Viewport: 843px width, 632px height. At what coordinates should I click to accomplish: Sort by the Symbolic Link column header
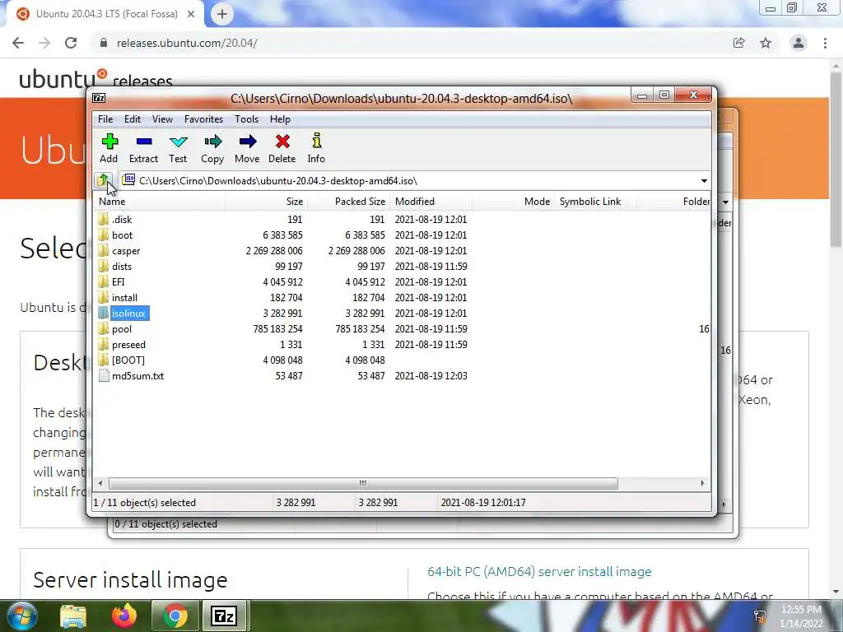(595, 202)
